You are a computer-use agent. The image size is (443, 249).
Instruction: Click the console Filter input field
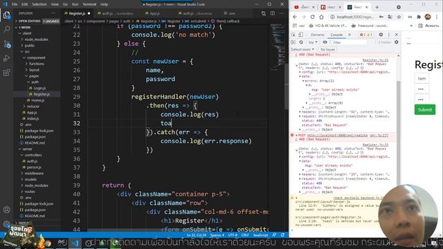pos(349,42)
